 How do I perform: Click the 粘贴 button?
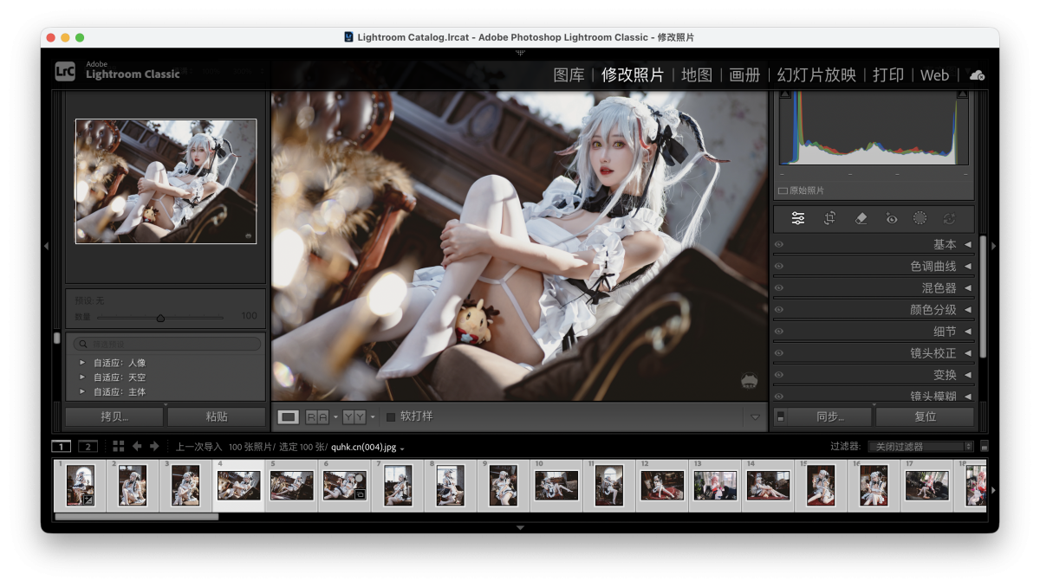(x=217, y=416)
